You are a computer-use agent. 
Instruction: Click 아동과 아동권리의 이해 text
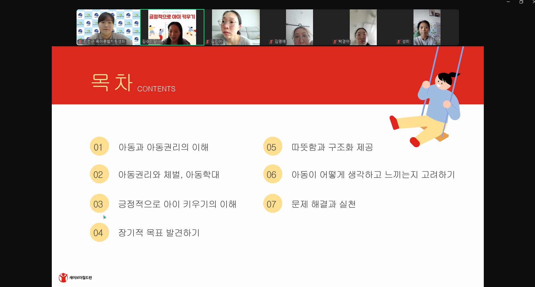click(x=164, y=147)
